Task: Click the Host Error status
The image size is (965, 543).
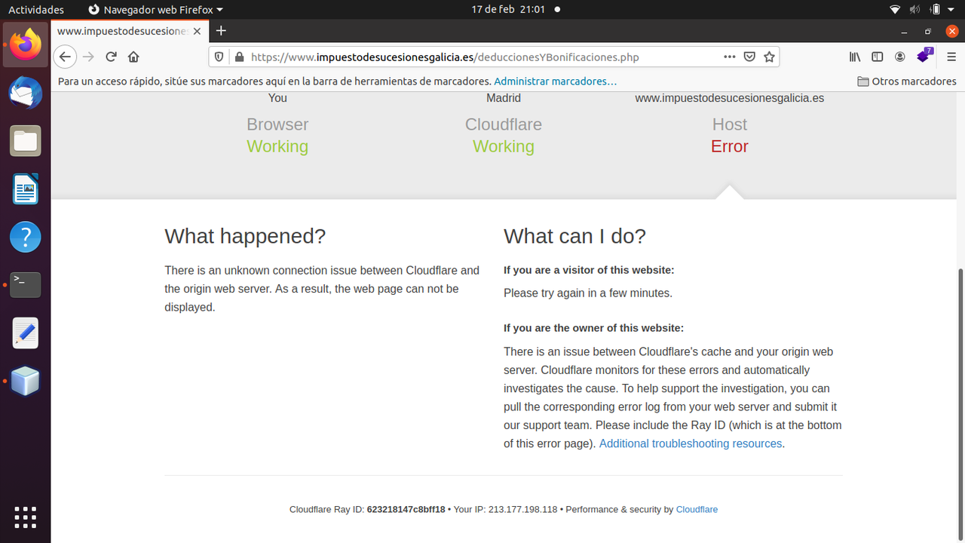Action: (729, 146)
